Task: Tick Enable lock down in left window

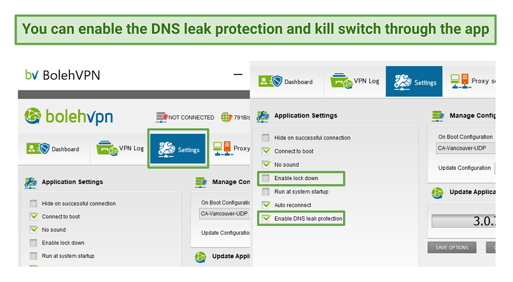Action: pyautogui.click(x=33, y=243)
